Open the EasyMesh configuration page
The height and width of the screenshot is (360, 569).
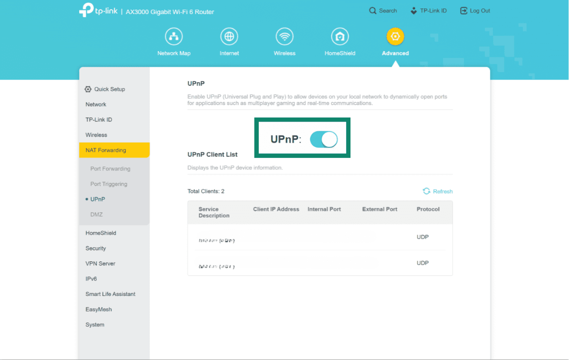[99, 309]
